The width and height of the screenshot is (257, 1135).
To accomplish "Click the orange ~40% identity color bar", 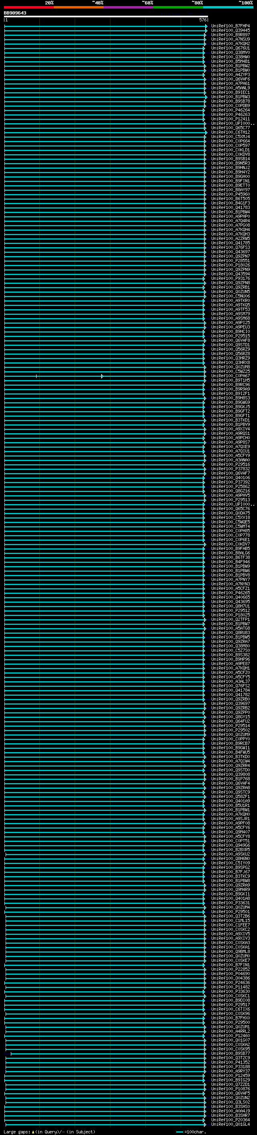I will (79, 8).
